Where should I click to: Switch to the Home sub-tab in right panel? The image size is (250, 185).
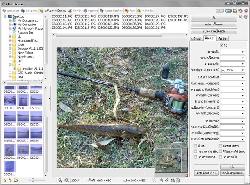tap(196, 38)
